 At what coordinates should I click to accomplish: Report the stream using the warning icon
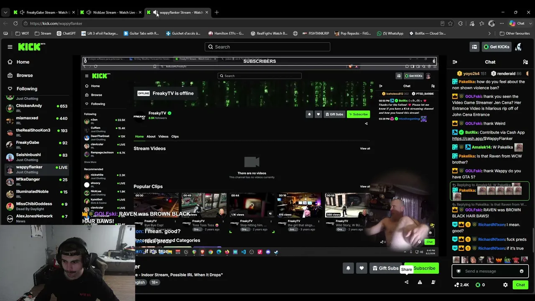[x=420, y=282]
